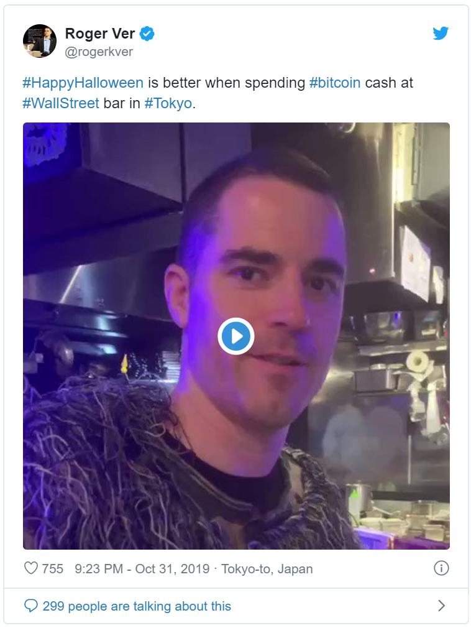Open the 9:23 PM - Oct 31, 2019 timestamp

tap(142, 569)
